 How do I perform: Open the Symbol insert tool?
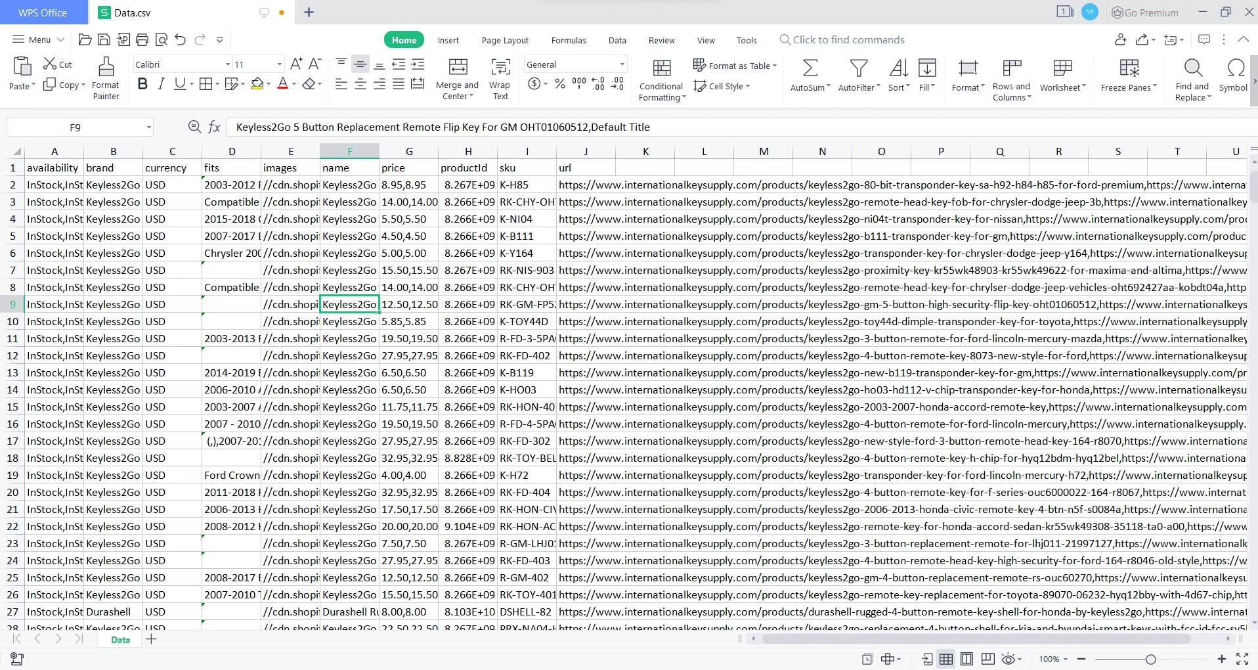1234,76
